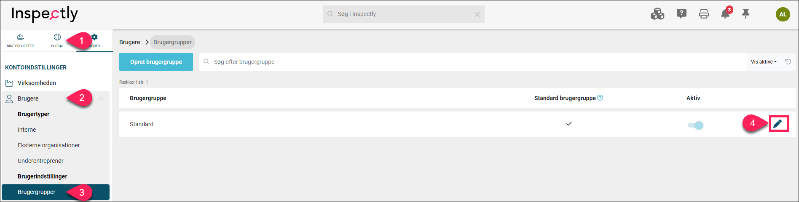This screenshot has width=799, height=202.
Task: Open the notifications bell icon
Action: click(x=725, y=14)
